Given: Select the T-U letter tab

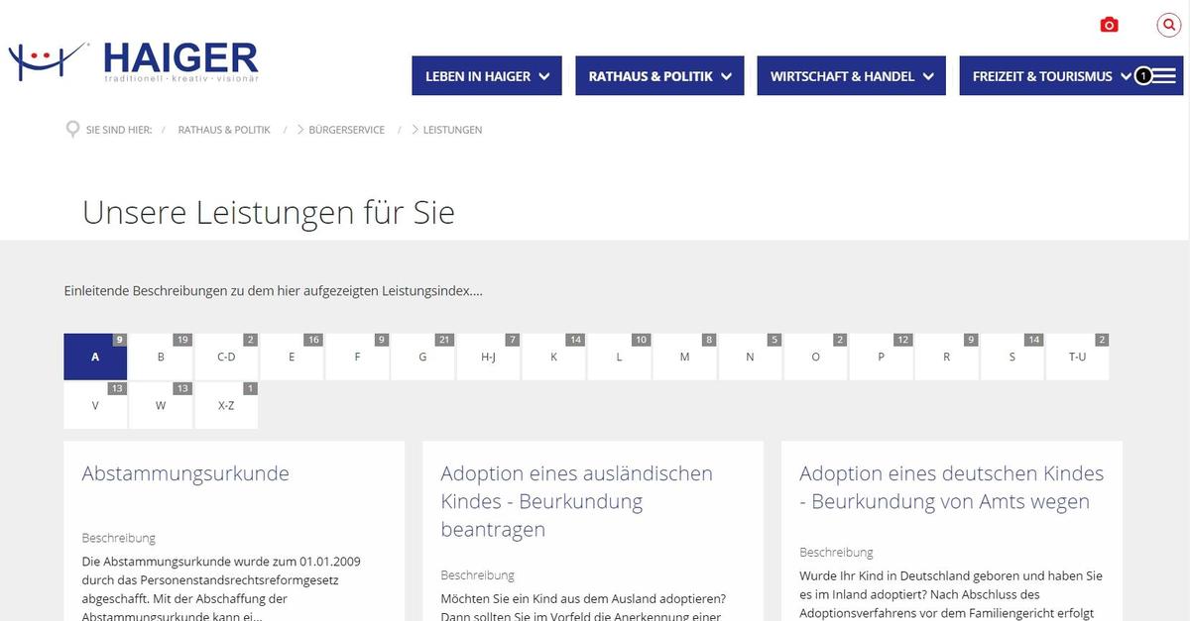Looking at the screenshot, I should point(1077,357).
